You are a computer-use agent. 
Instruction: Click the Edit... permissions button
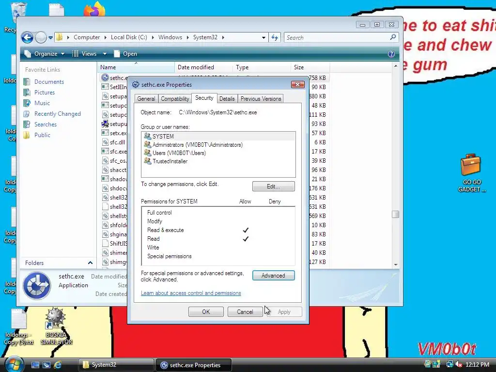[x=273, y=186]
